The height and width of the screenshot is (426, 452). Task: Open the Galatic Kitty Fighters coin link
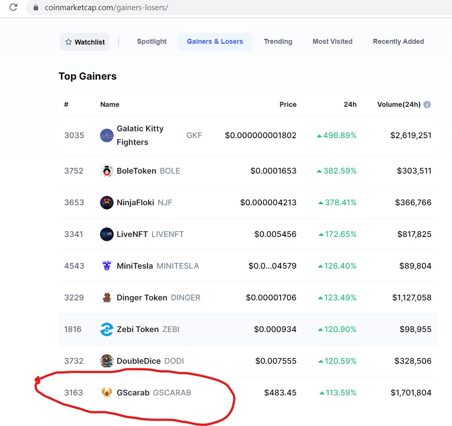pos(140,135)
